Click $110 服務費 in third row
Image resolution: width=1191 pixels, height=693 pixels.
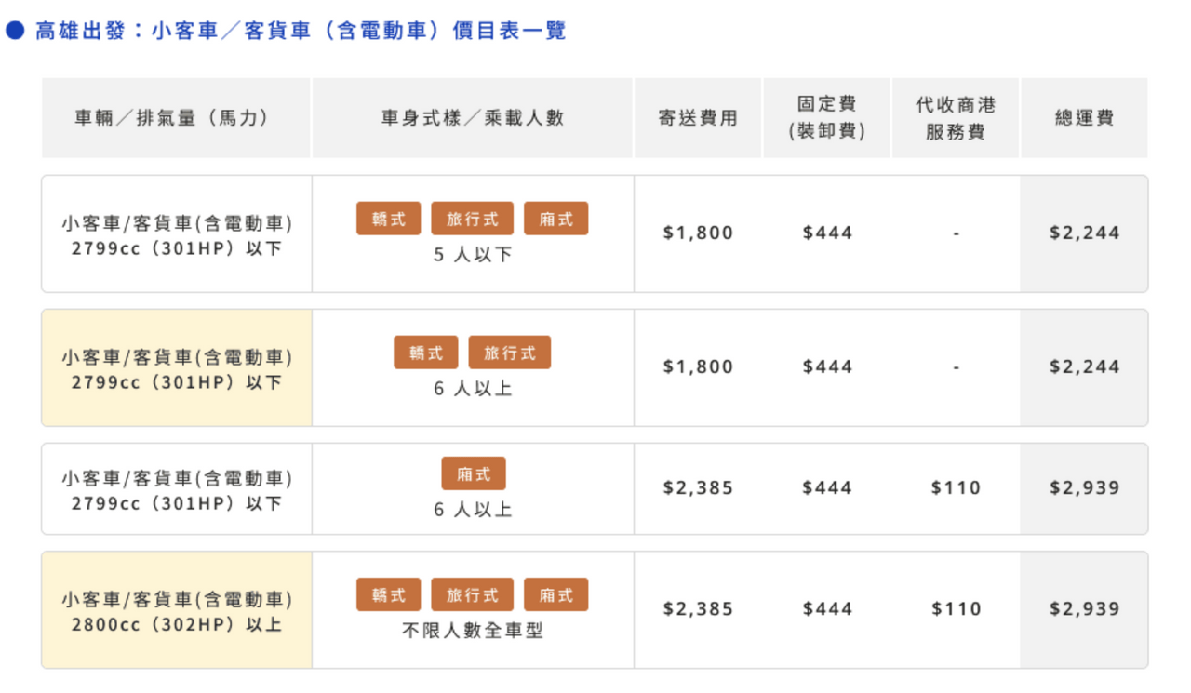coord(956,487)
